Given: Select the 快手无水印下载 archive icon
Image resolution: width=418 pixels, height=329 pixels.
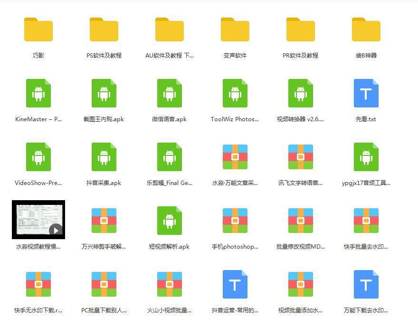Looking at the screenshot, I should click(x=38, y=284).
